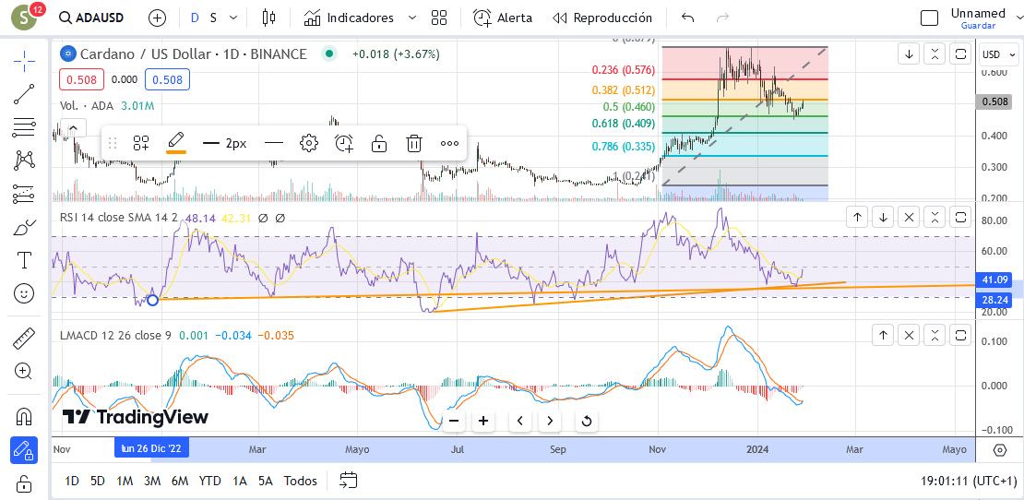Expand the indicators favorites chevron

pyautogui.click(x=411, y=18)
